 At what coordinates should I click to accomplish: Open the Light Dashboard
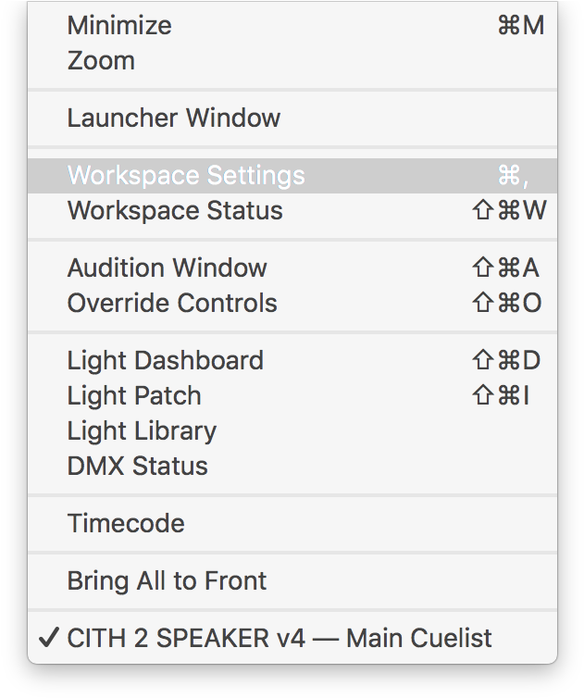(165, 361)
